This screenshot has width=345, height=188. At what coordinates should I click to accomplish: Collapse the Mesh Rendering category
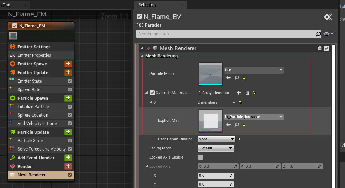(142, 56)
